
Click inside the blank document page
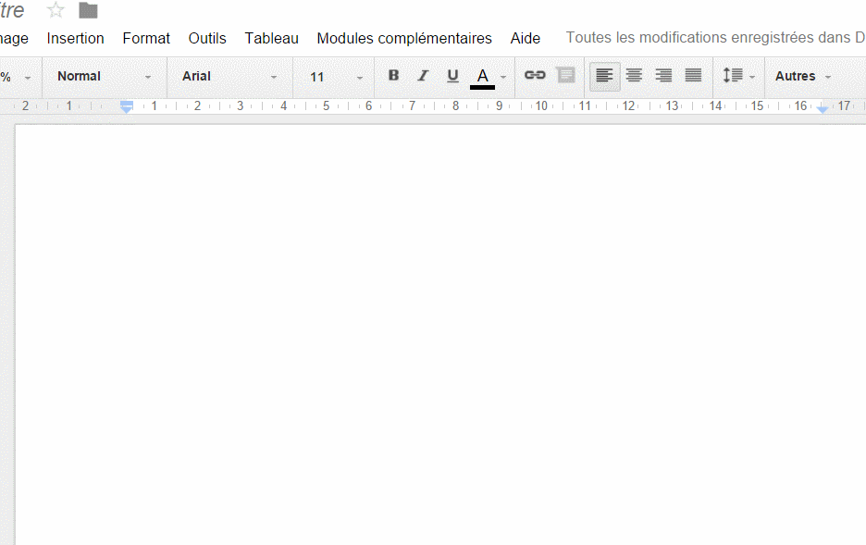coord(440,335)
